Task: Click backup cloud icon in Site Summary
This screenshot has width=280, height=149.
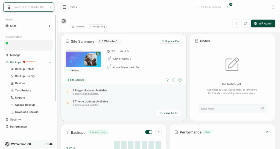Action: tap(167, 80)
